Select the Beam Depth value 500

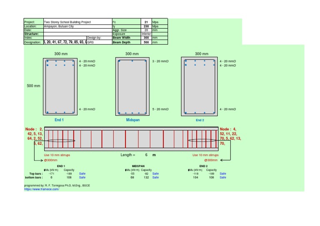coord(146,42)
